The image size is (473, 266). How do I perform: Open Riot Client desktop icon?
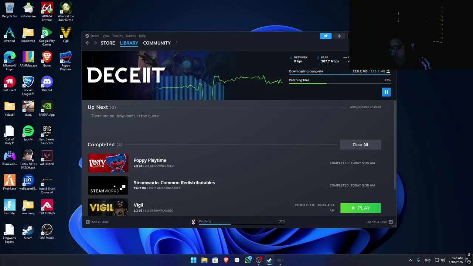(x=9, y=84)
